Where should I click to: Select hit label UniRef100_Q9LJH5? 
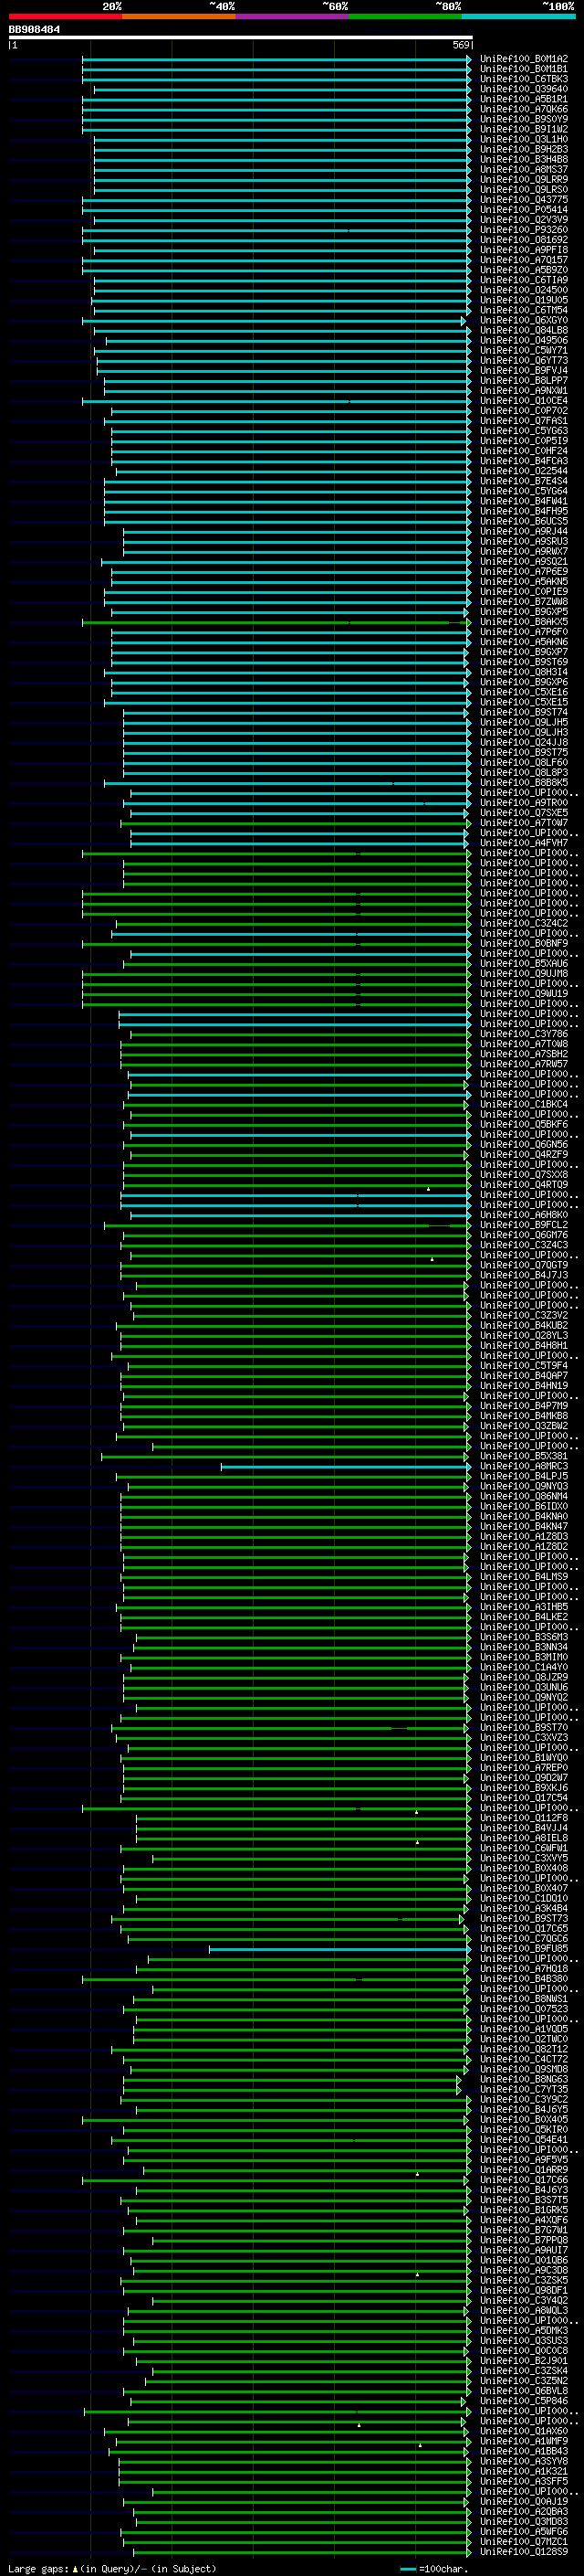click(524, 722)
